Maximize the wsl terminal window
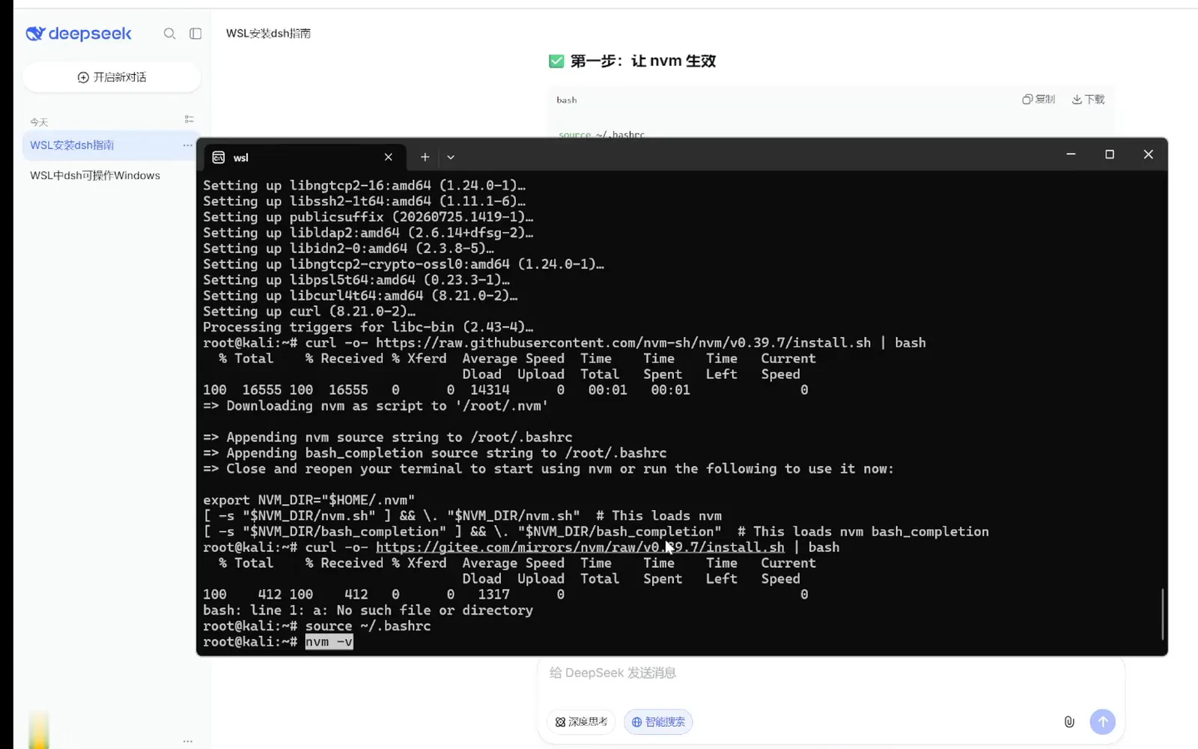Screen dimensions: 1198x749 1110,154
